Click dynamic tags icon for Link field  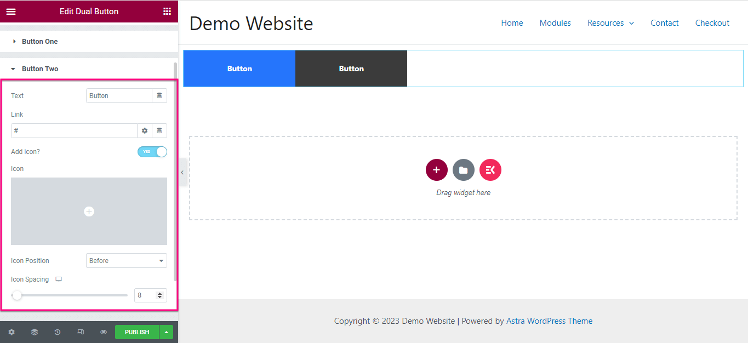pos(159,130)
